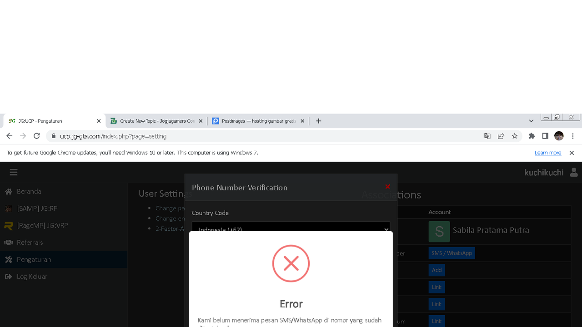Click the site padlock icon
The width and height of the screenshot is (582, 327).
[x=54, y=136]
